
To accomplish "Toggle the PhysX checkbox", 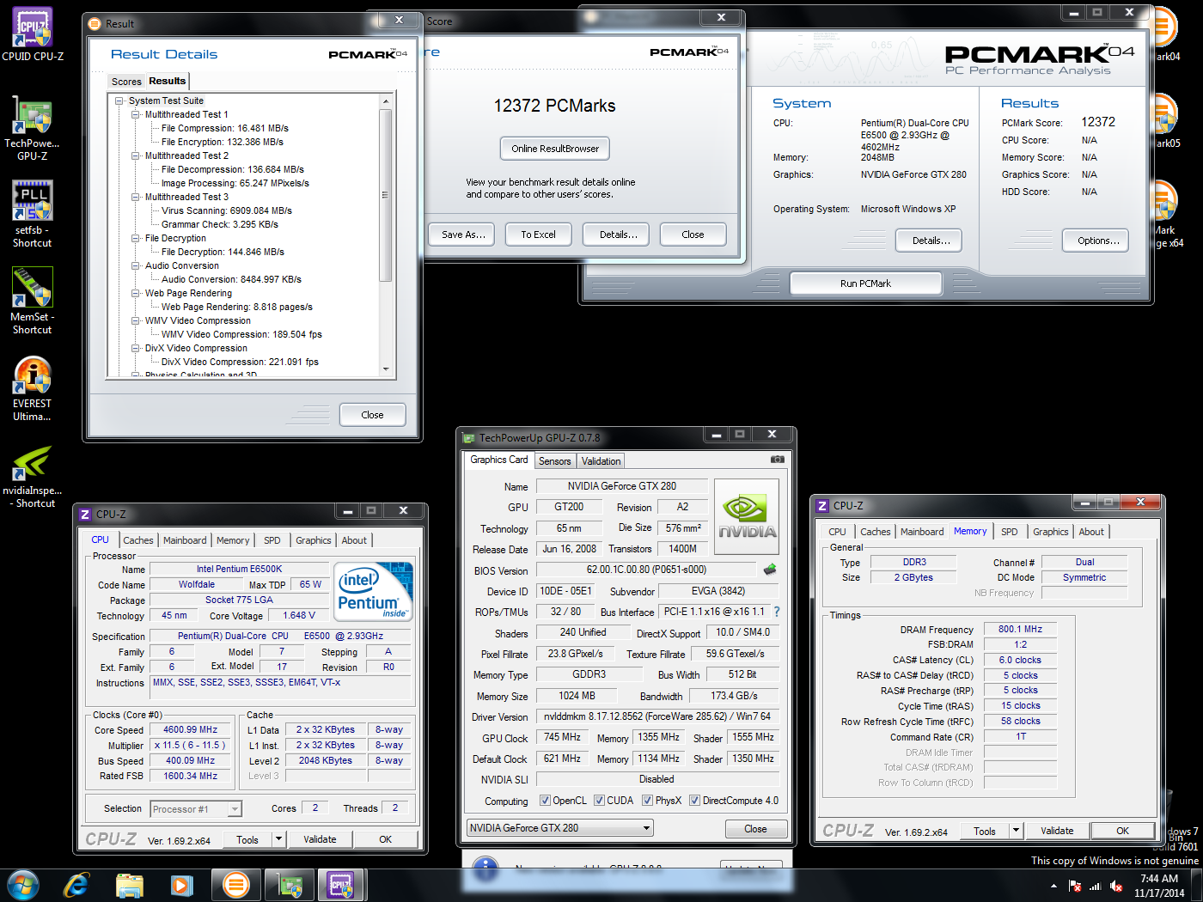I will [x=647, y=801].
